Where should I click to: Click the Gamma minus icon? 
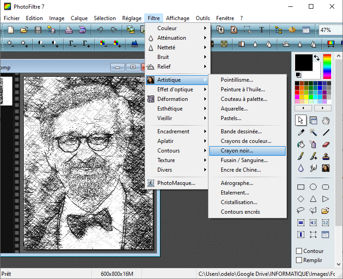[73, 44]
